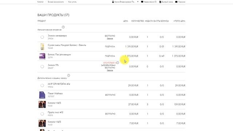This screenshot has height=131, width=233.
Task: Click the user profile person icon
Action: tap(113, 2)
